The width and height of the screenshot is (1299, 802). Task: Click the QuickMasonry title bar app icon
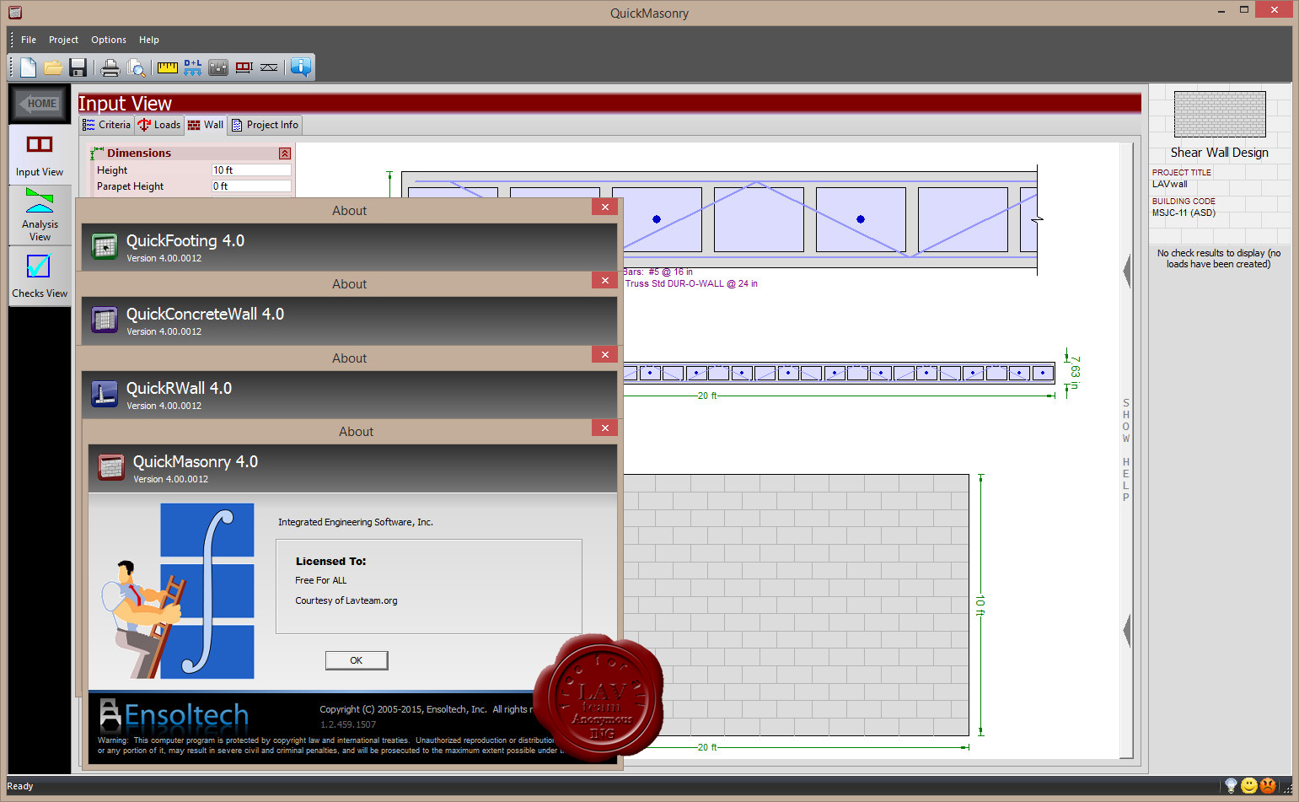pos(14,13)
